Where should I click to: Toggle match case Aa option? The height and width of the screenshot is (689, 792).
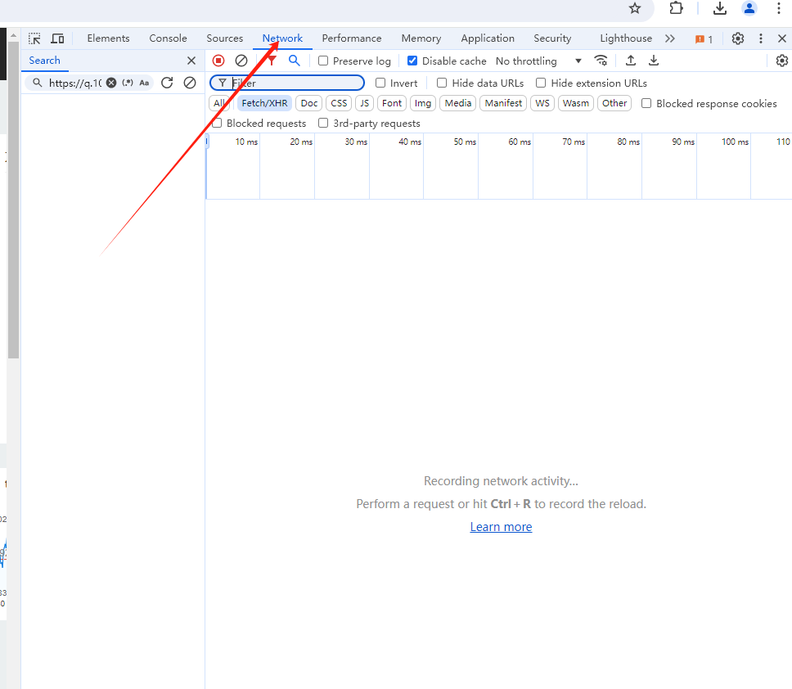145,83
